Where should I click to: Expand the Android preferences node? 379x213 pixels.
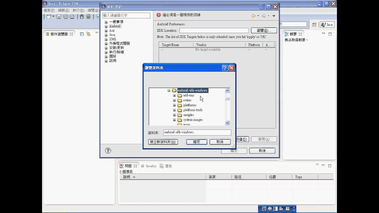[x=106, y=26]
